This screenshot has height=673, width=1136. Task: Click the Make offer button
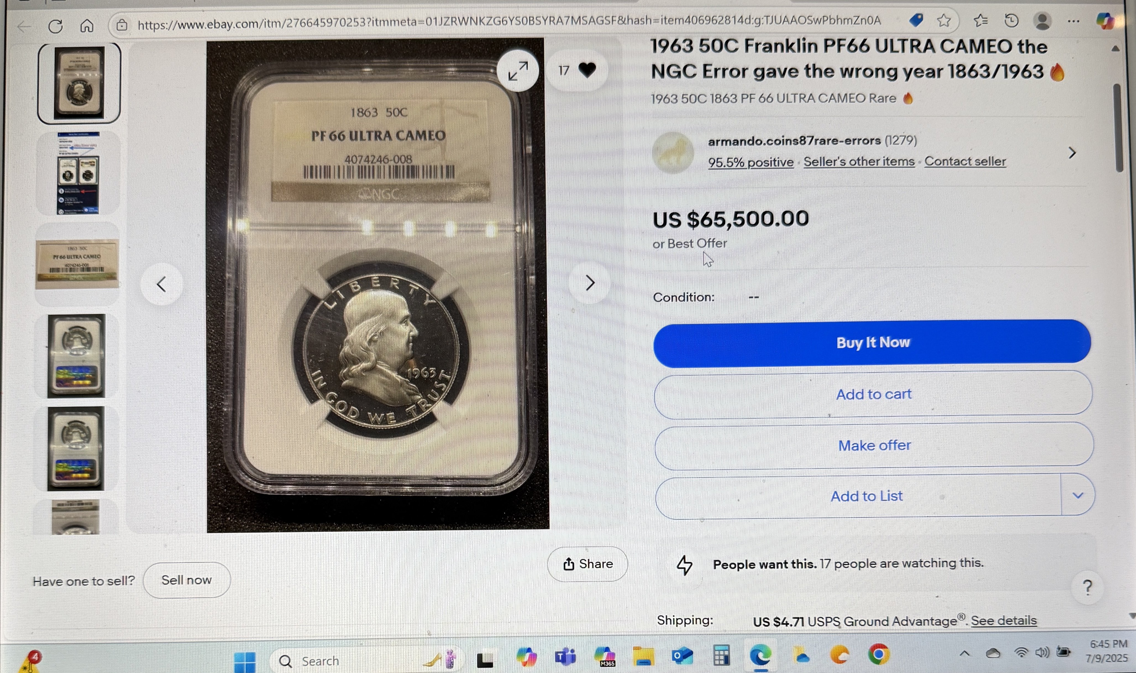[x=873, y=445]
